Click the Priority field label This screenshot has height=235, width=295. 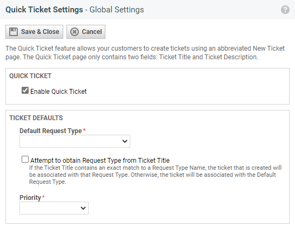30,198
